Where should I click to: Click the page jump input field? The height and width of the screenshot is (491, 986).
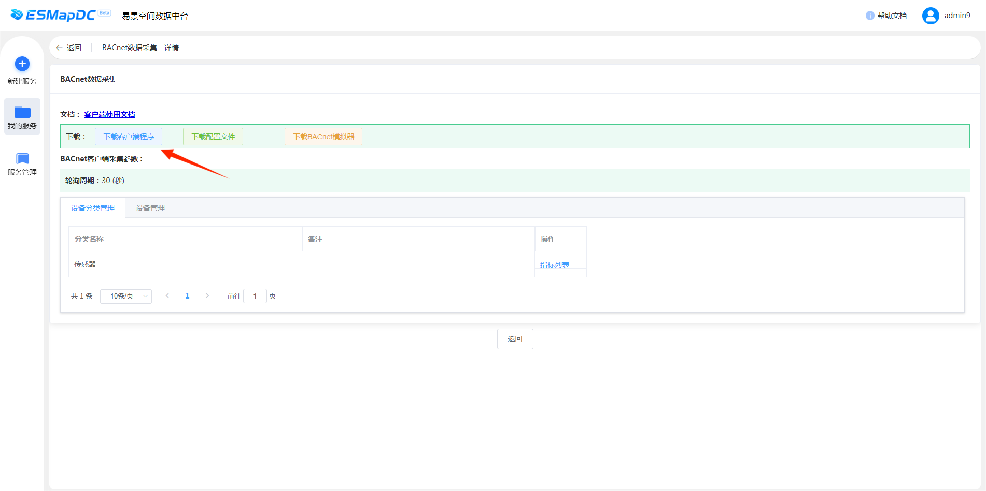255,296
